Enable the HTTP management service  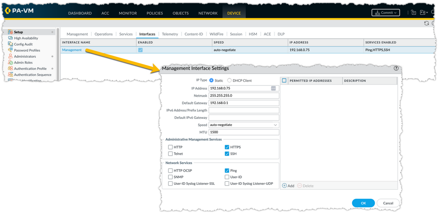coord(171,147)
